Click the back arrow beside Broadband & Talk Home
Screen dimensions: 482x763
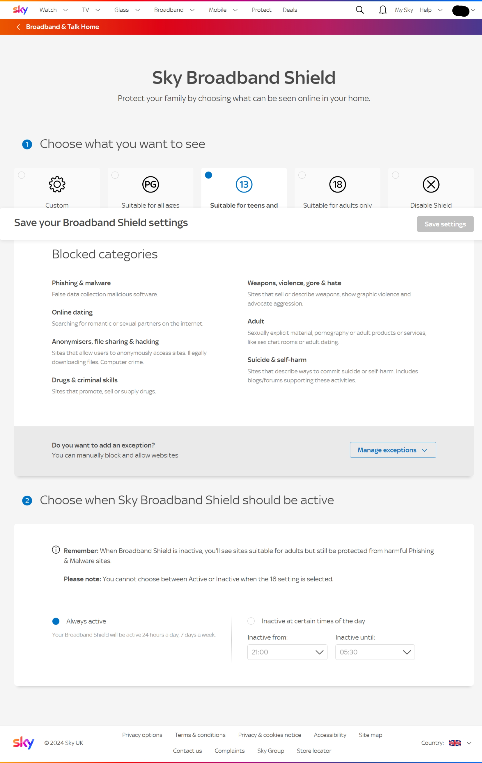click(18, 27)
